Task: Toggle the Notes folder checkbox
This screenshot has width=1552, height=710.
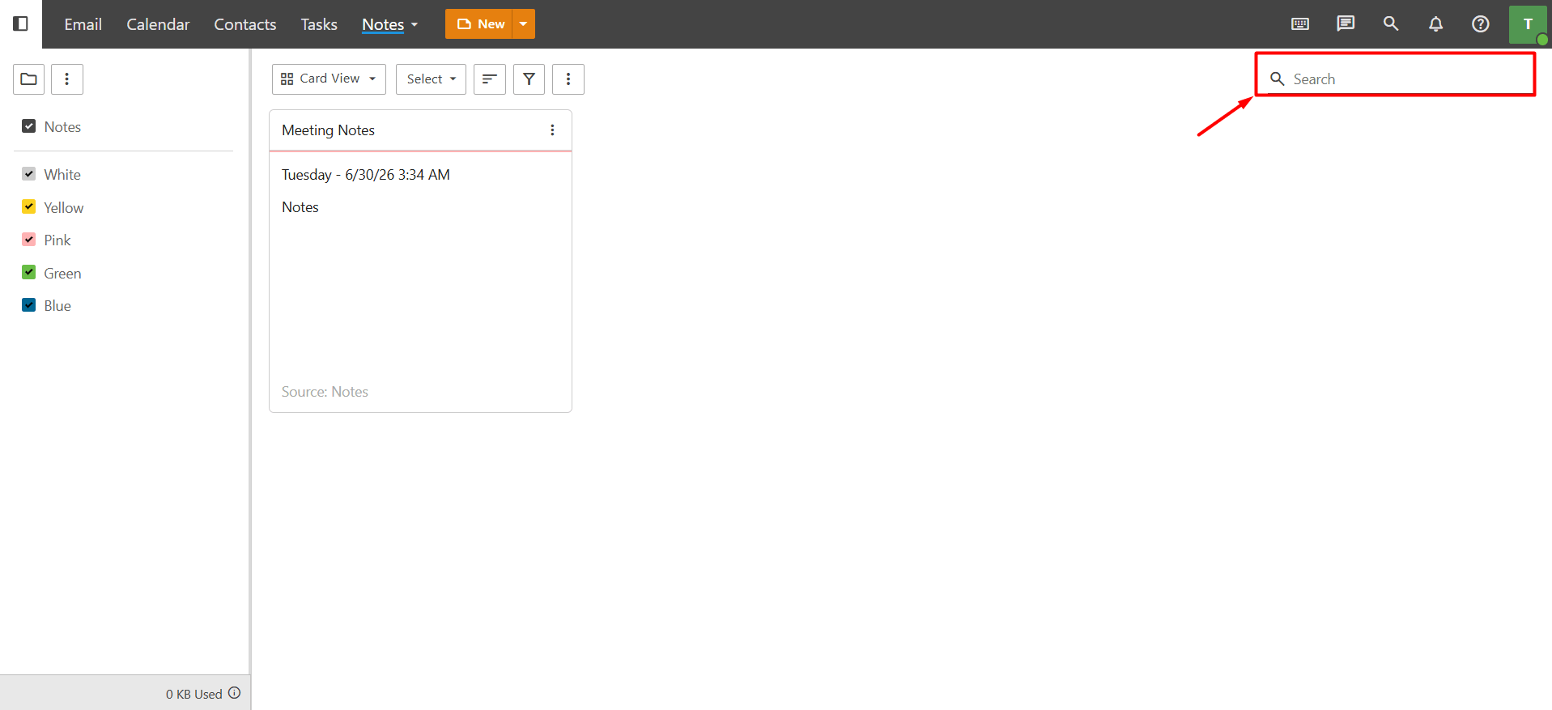Action: pos(29,126)
